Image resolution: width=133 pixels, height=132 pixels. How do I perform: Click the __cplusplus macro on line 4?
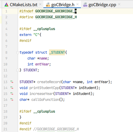pos(44,29)
